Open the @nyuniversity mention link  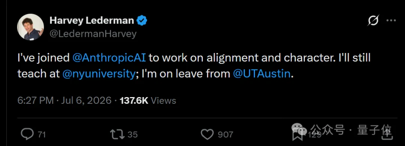(99, 74)
